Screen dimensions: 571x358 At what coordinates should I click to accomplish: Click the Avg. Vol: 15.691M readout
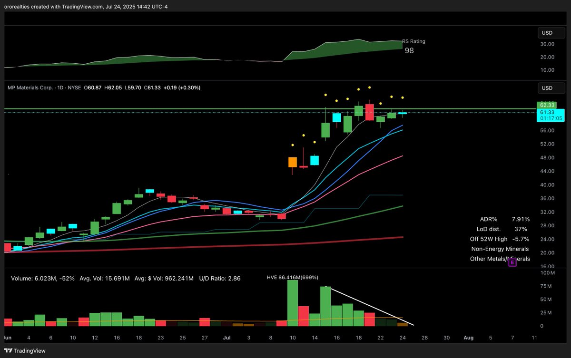click(x=105, y=278)
